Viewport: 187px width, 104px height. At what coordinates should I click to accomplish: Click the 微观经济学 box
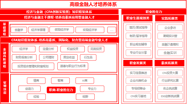(62, 30)
